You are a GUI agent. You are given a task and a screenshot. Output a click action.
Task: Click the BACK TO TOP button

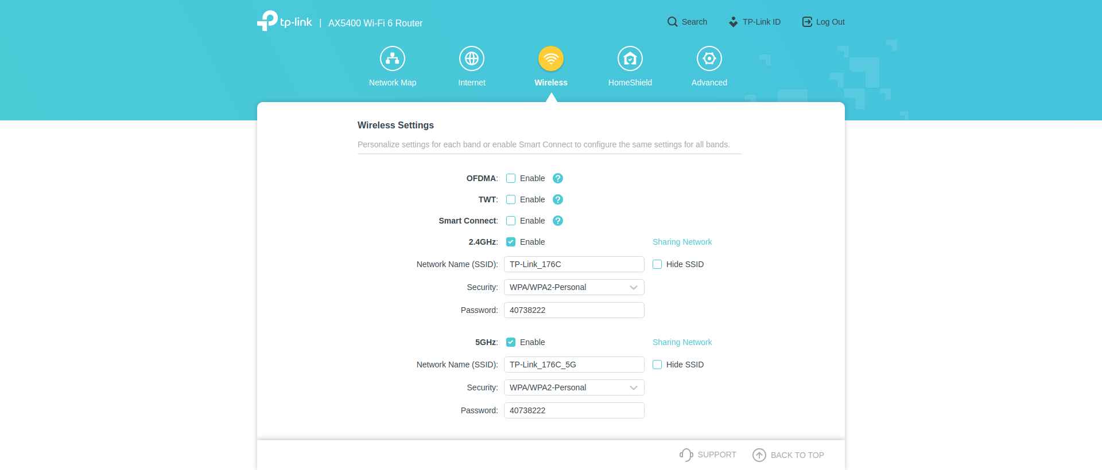(x=788, y=455)
